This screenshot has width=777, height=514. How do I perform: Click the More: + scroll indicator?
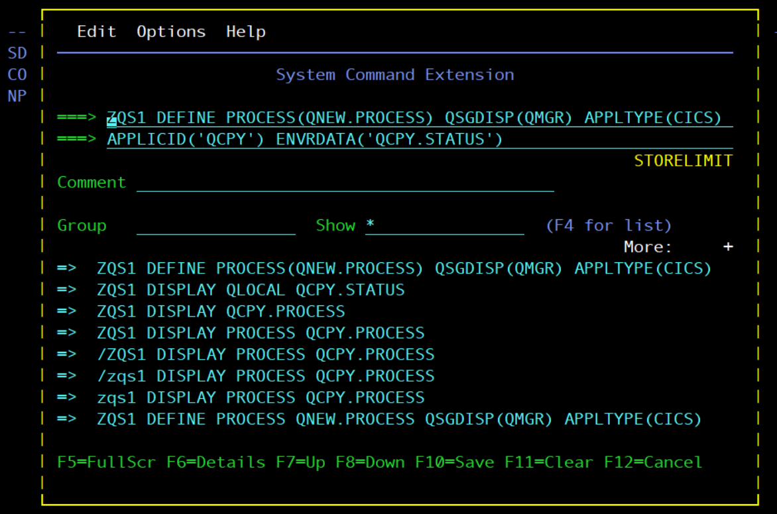point(678,246)
